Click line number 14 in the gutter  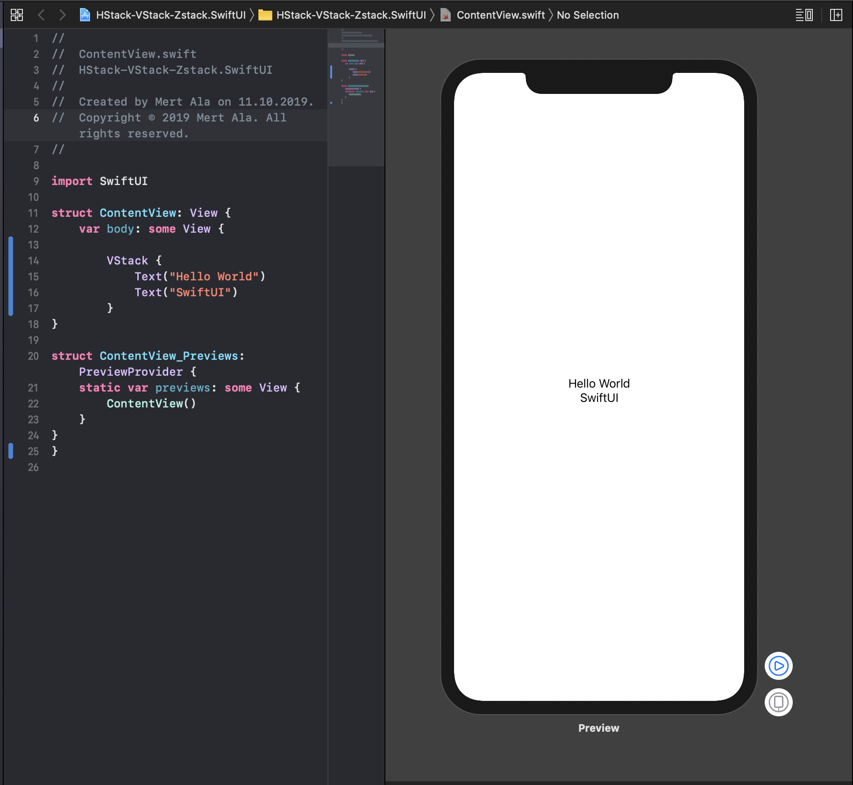pyautogui.click(x=33, y=261)
